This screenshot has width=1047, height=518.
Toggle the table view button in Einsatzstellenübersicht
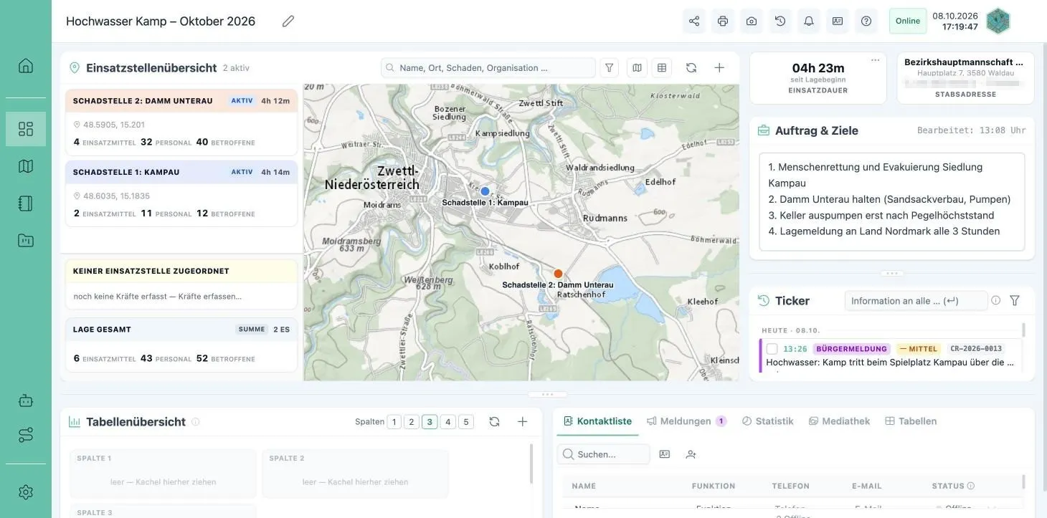pyautogui.click(x=662, y=68)
